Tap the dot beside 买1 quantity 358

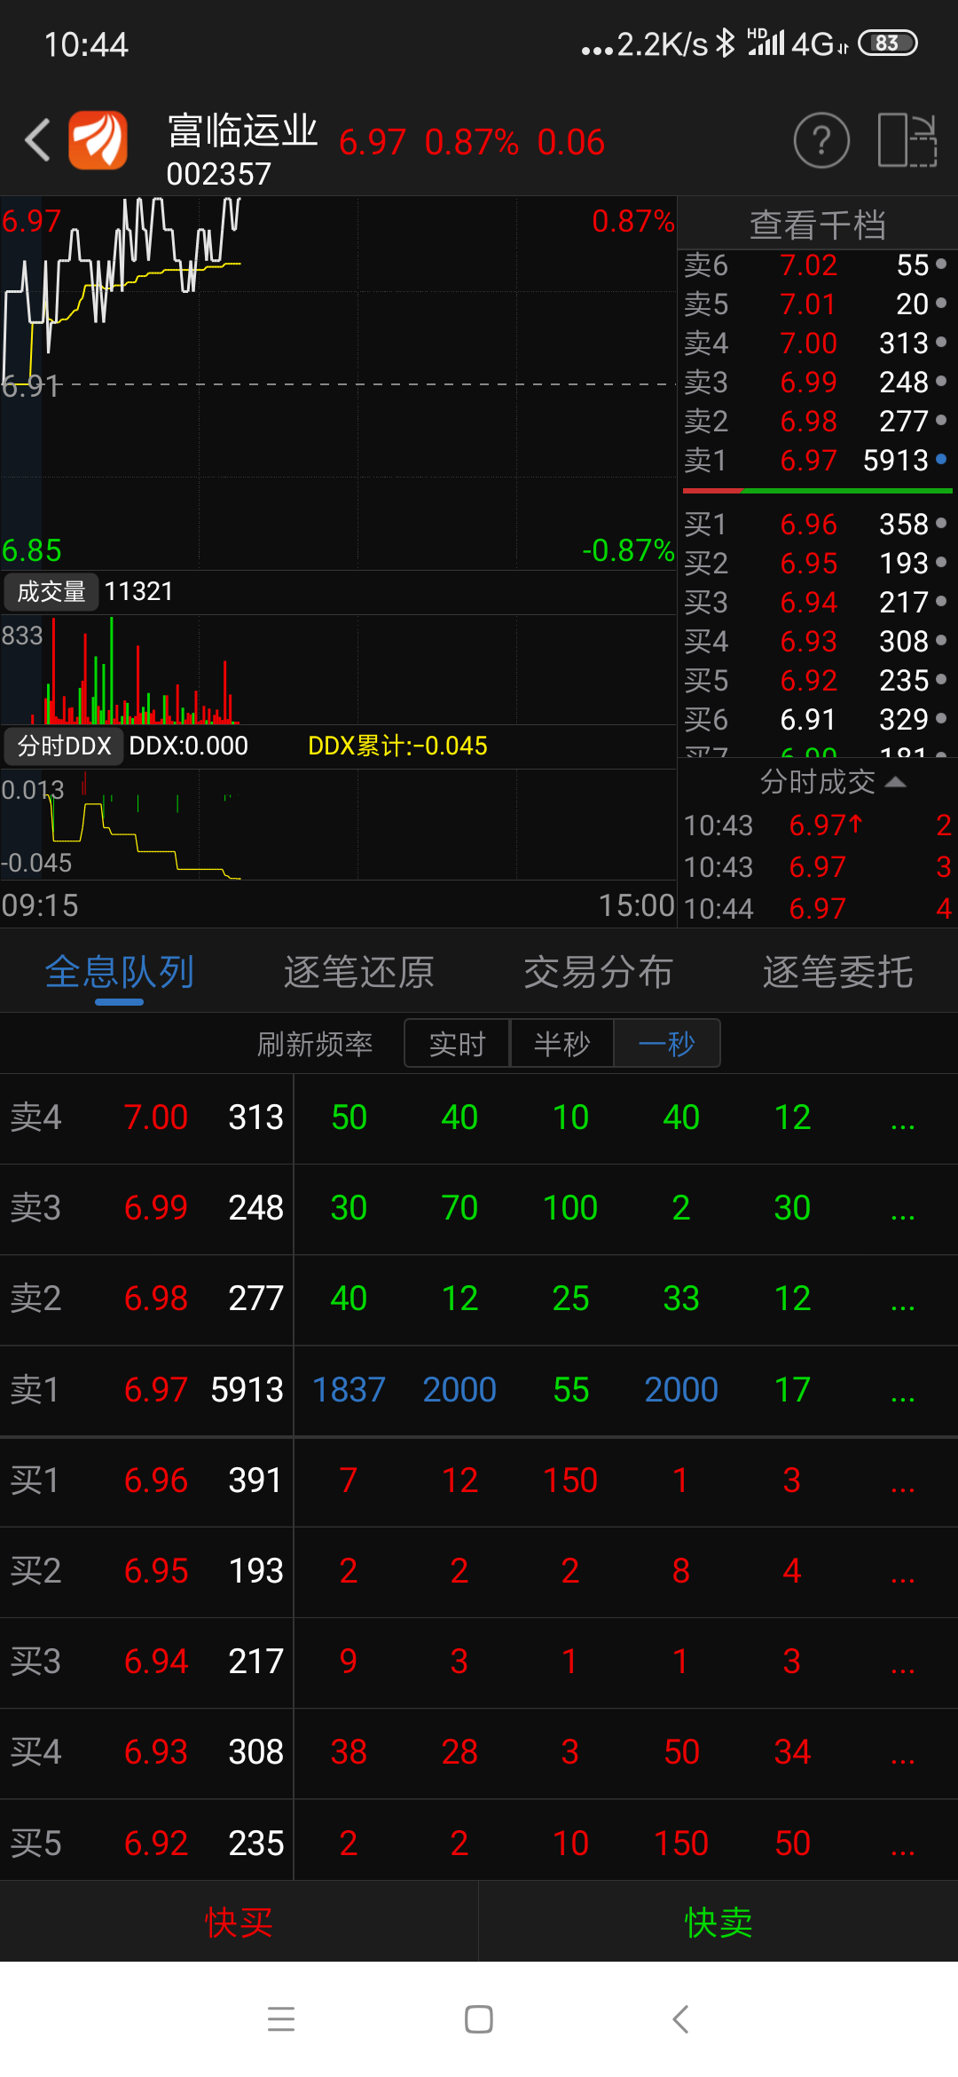941,524
